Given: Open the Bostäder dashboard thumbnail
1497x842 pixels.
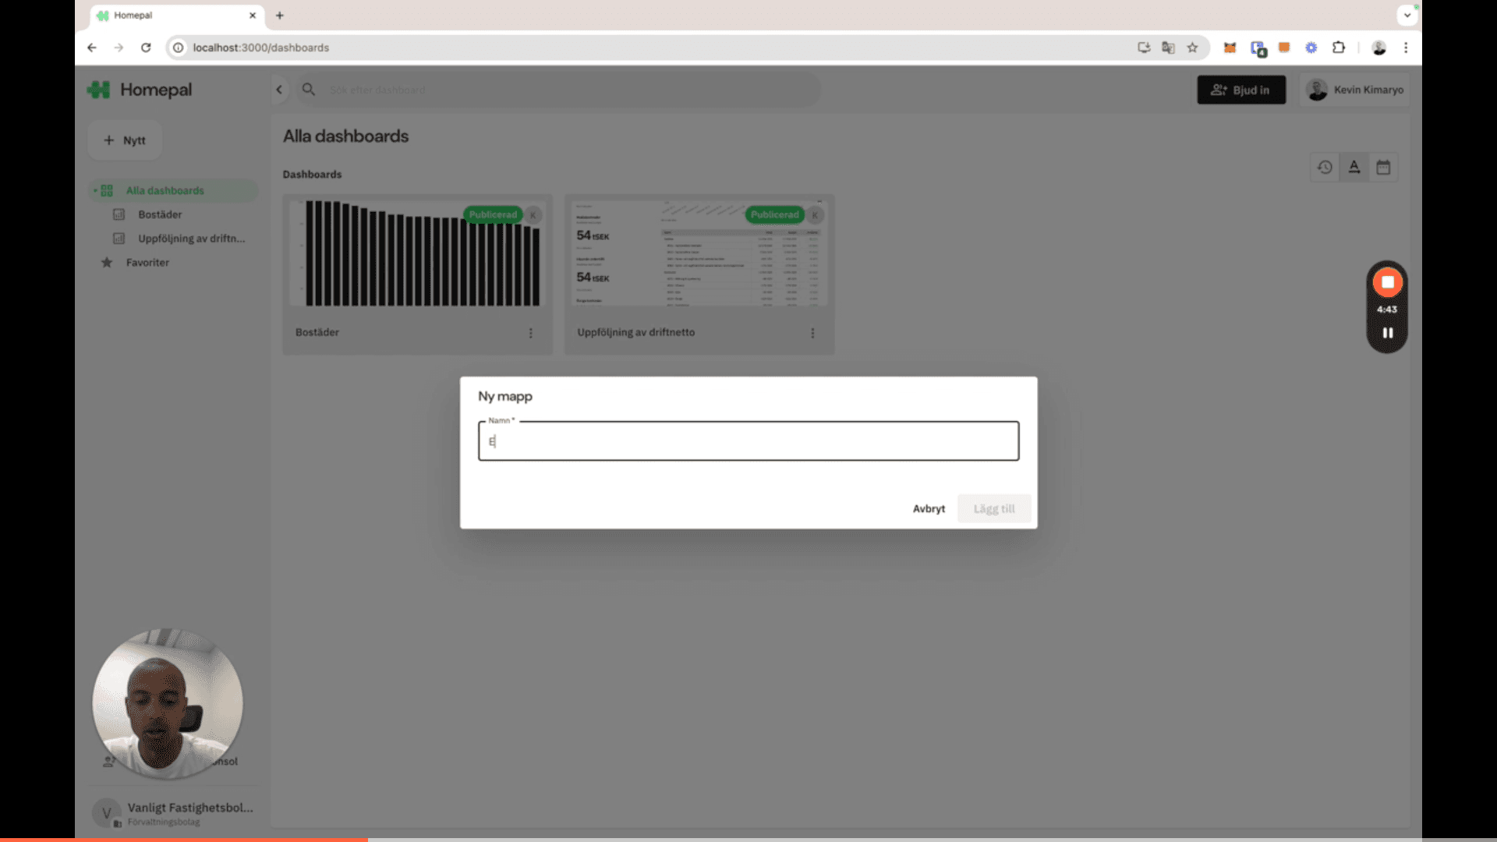Looking at the screenshot, I should pyautogui.click(x=417, y=253).
